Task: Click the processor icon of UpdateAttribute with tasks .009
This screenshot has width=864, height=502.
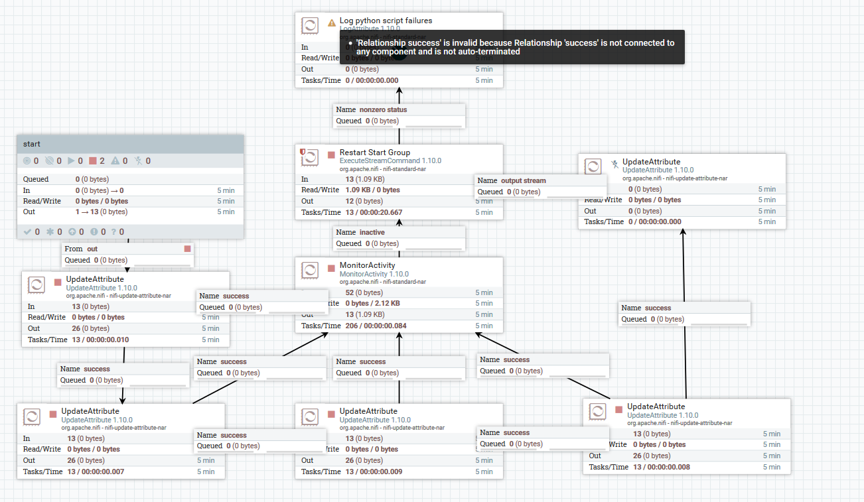Action: coord(310,416)
